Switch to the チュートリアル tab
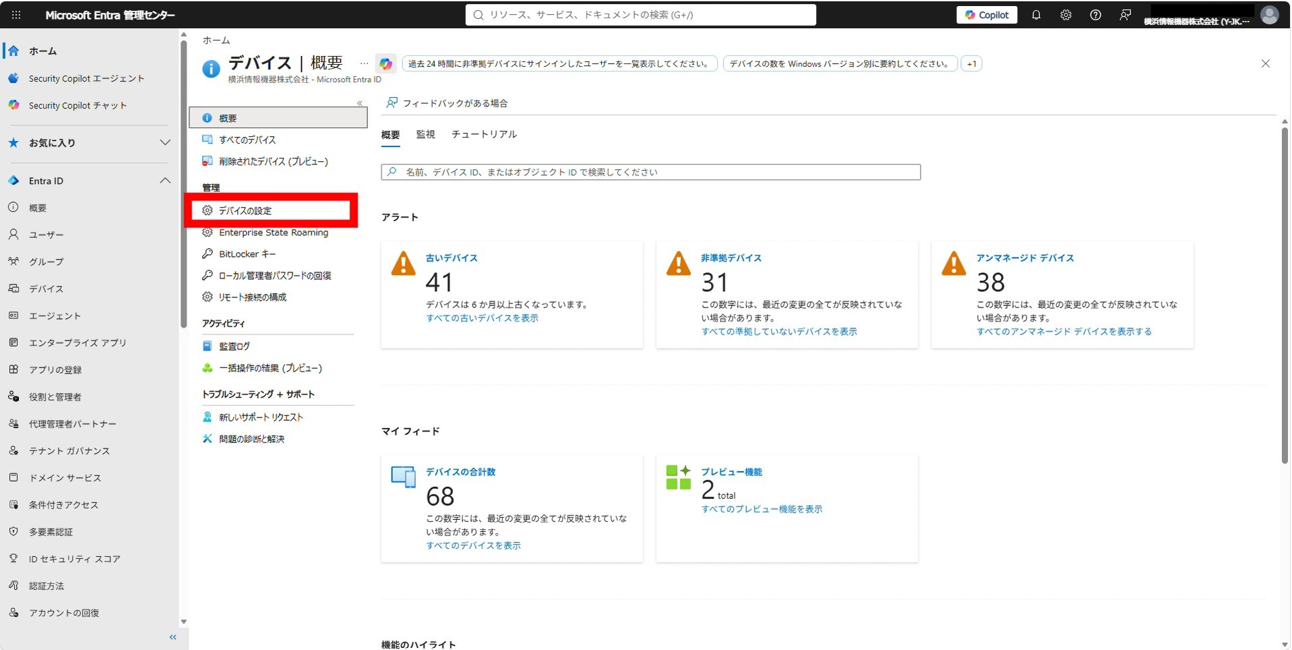Viewport: 1292px width, 650px height. 484,134
